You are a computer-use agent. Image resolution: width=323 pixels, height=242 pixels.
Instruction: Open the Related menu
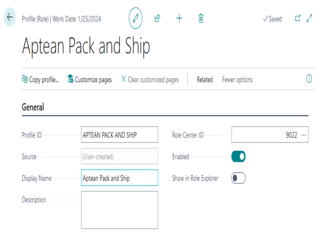tap(204, 80)
